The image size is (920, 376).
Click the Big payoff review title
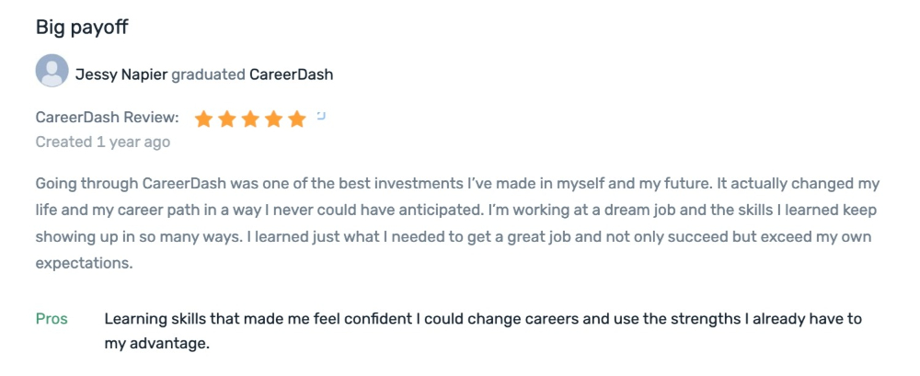click(x=82, y=27)
